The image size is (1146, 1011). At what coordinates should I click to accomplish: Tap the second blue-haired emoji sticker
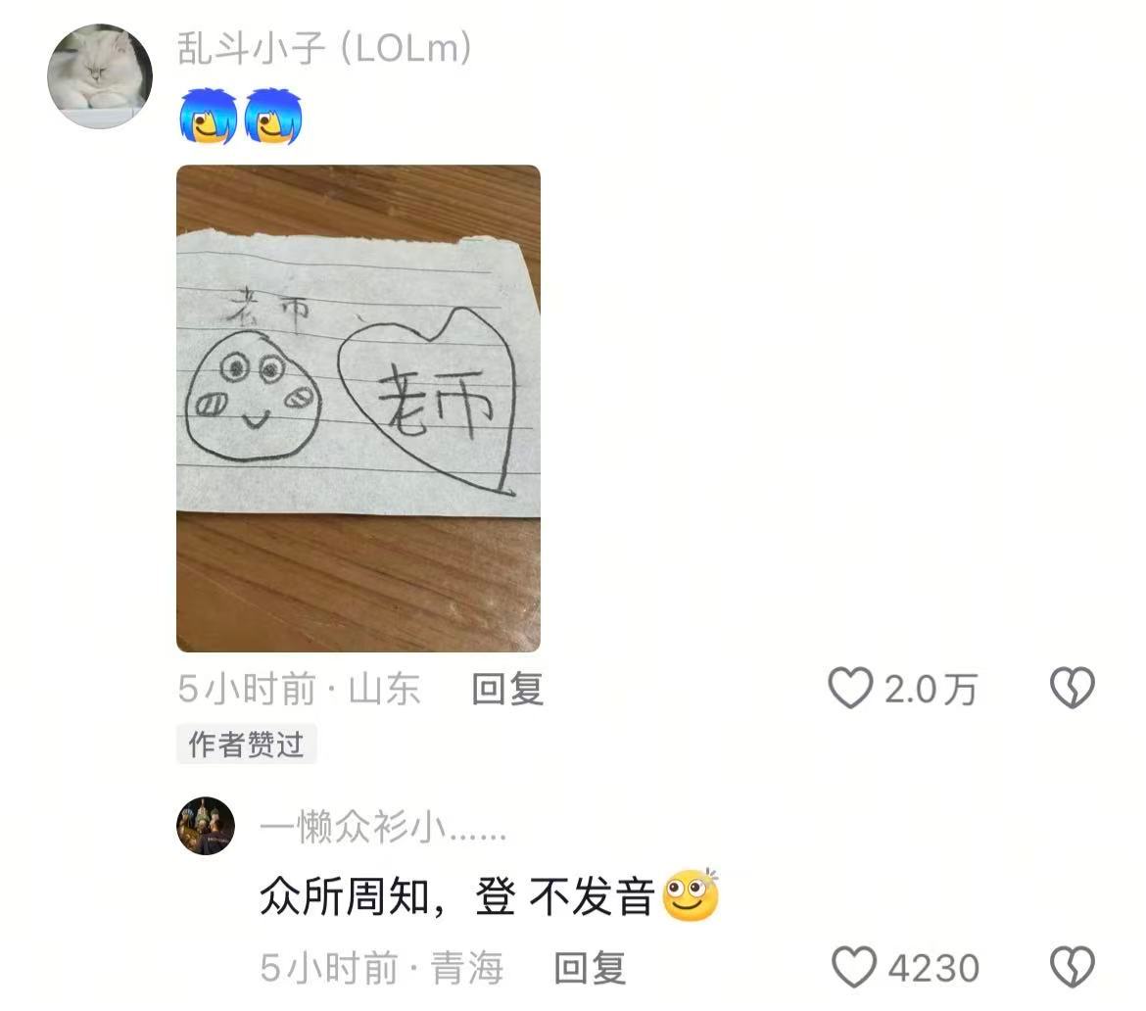[x=272, y=117]
